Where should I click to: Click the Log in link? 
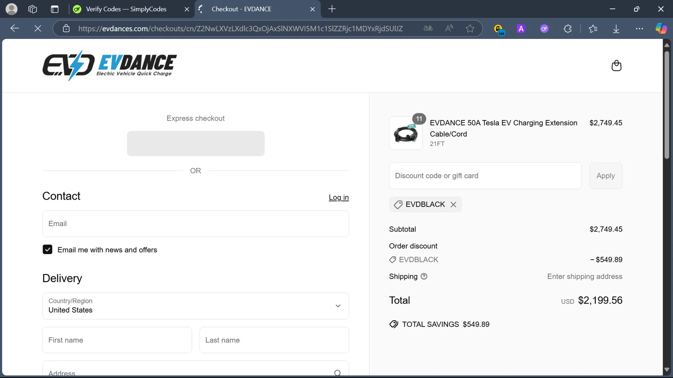339,198
